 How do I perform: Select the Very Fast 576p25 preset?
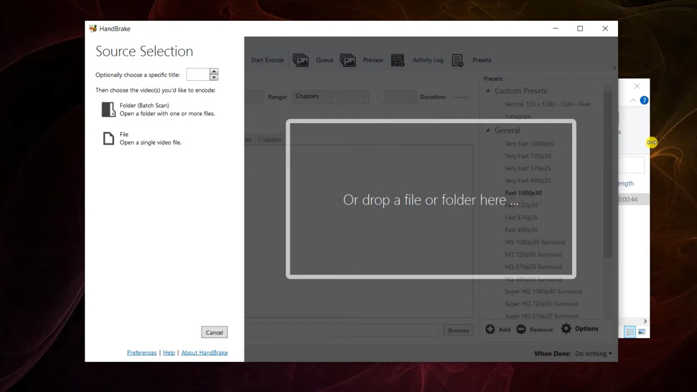[528, 168]
